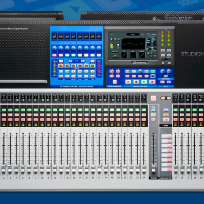Toggle the green button on channel 5
The width and height of the screenshot is (204, 204).
tap(23, 110)
